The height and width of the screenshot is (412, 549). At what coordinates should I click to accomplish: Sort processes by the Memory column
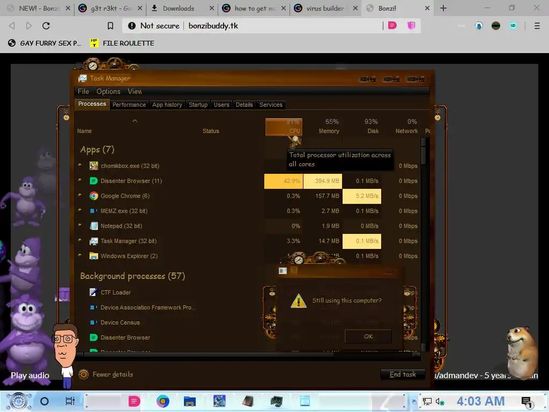point(329,127)
